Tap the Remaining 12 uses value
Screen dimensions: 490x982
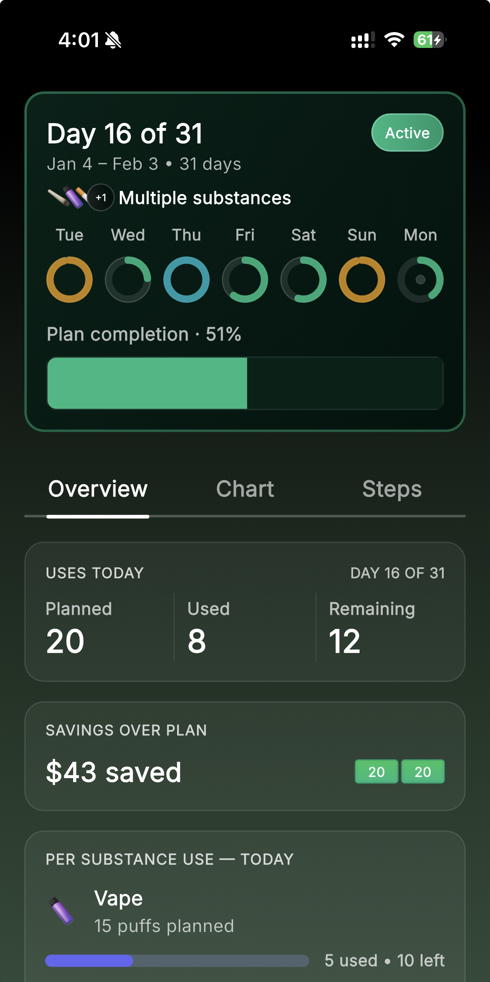click(345, 641)
